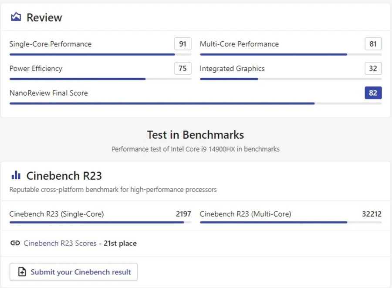Click the Test in Benchmarks heading
Screen dimensions: 392x288
[196, 135]
